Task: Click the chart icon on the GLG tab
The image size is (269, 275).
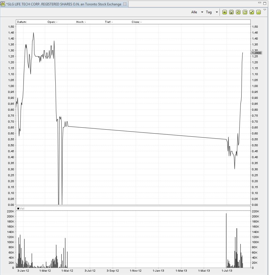Action: (3, 4)
